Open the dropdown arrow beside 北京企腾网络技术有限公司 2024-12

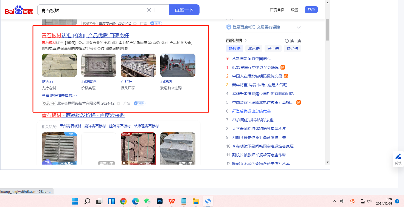[118, 104]
